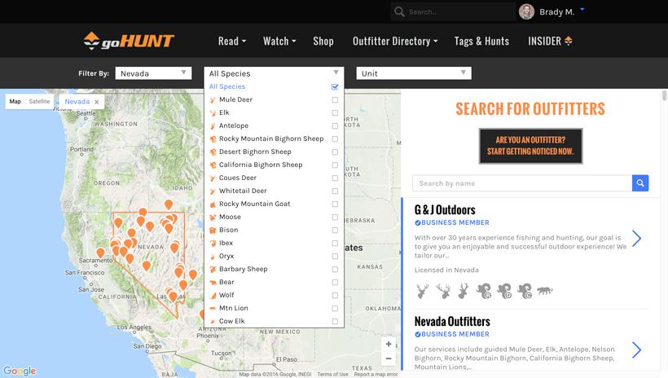Click the bighorn sheep R icon in G & J Outdoors

pyautogui.click(x=484, y=291)
